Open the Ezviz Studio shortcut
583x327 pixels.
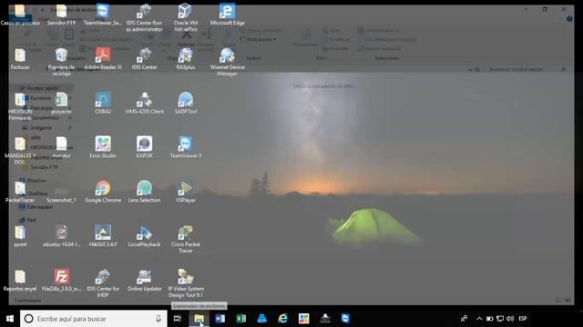click(x=103, y=147)
